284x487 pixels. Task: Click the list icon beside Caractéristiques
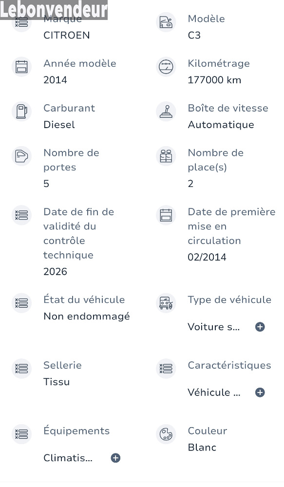[166, 369]
